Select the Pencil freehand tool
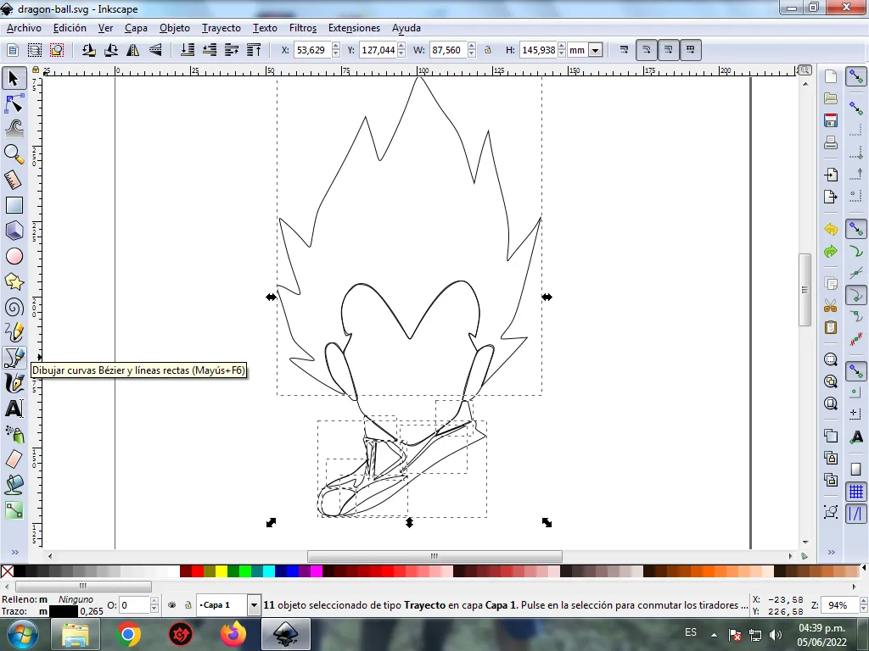The width and height of the screenshot is (869, 651). point(14,332)
